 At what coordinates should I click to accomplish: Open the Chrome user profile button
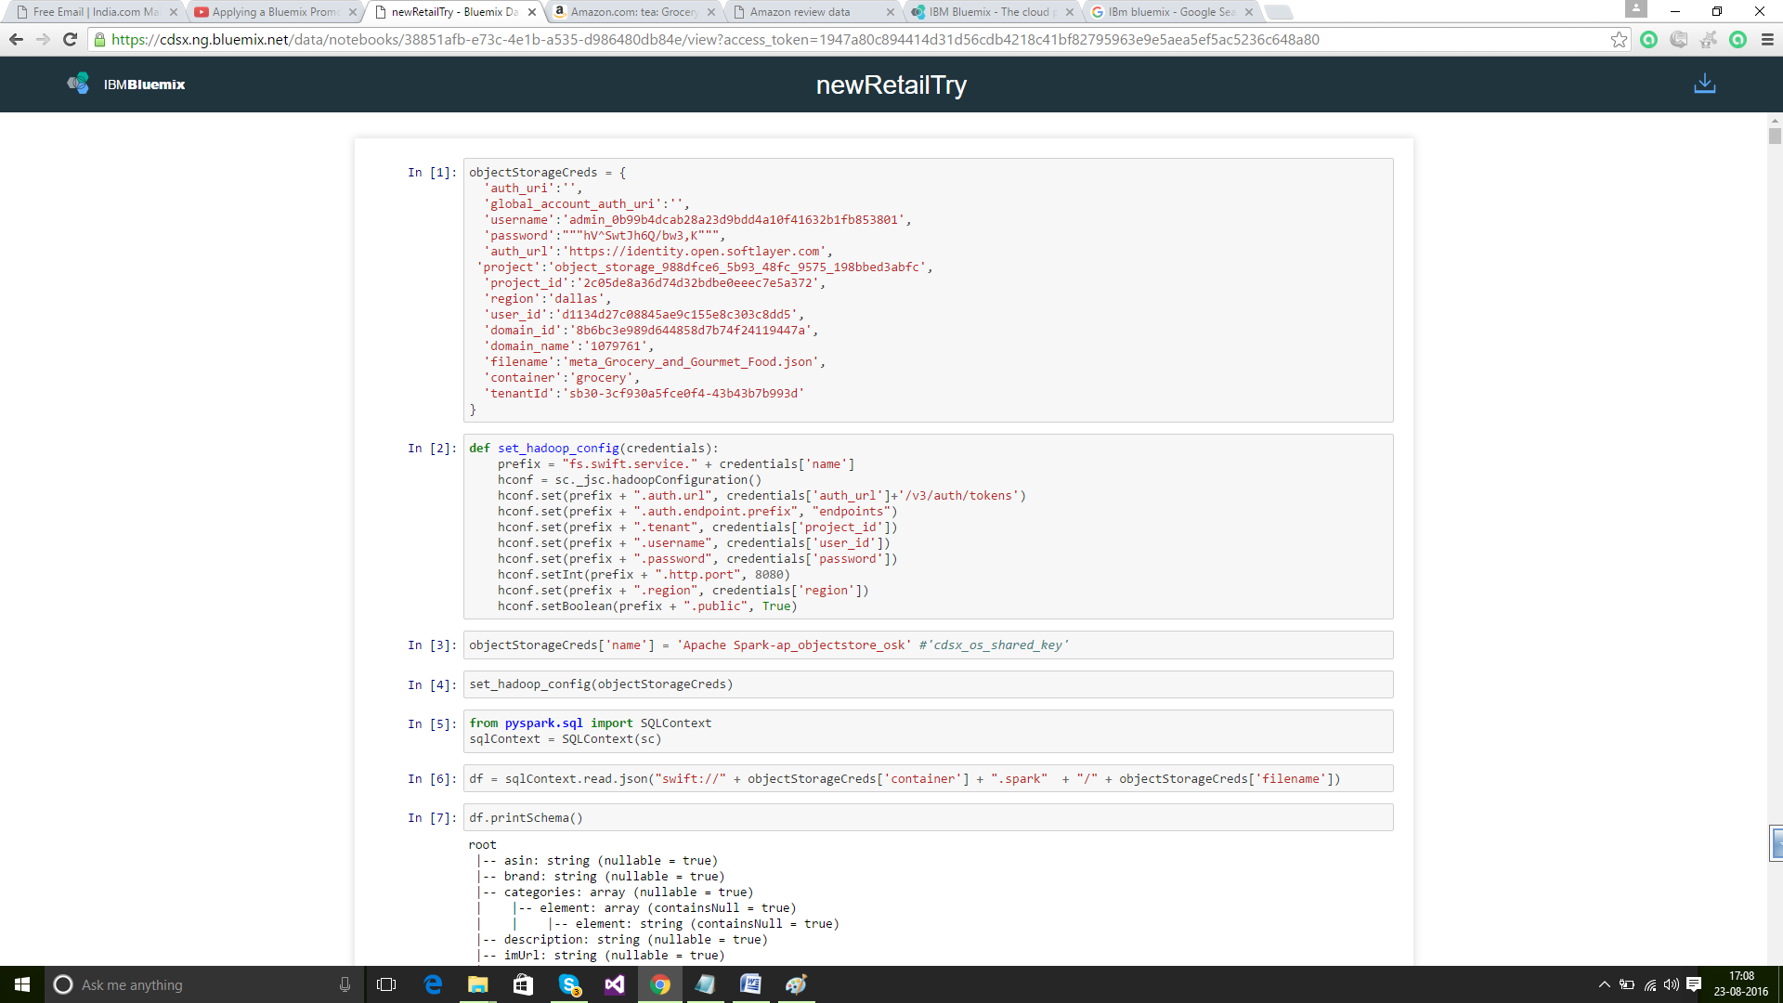click(x=1636, y=10)
